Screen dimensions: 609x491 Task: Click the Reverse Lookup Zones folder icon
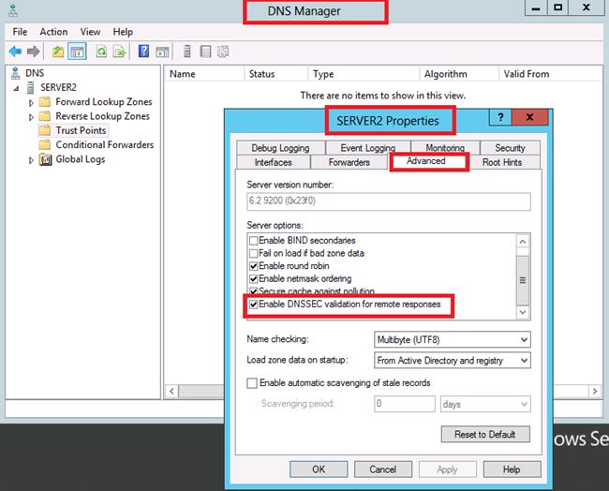[x=45, y=116]
